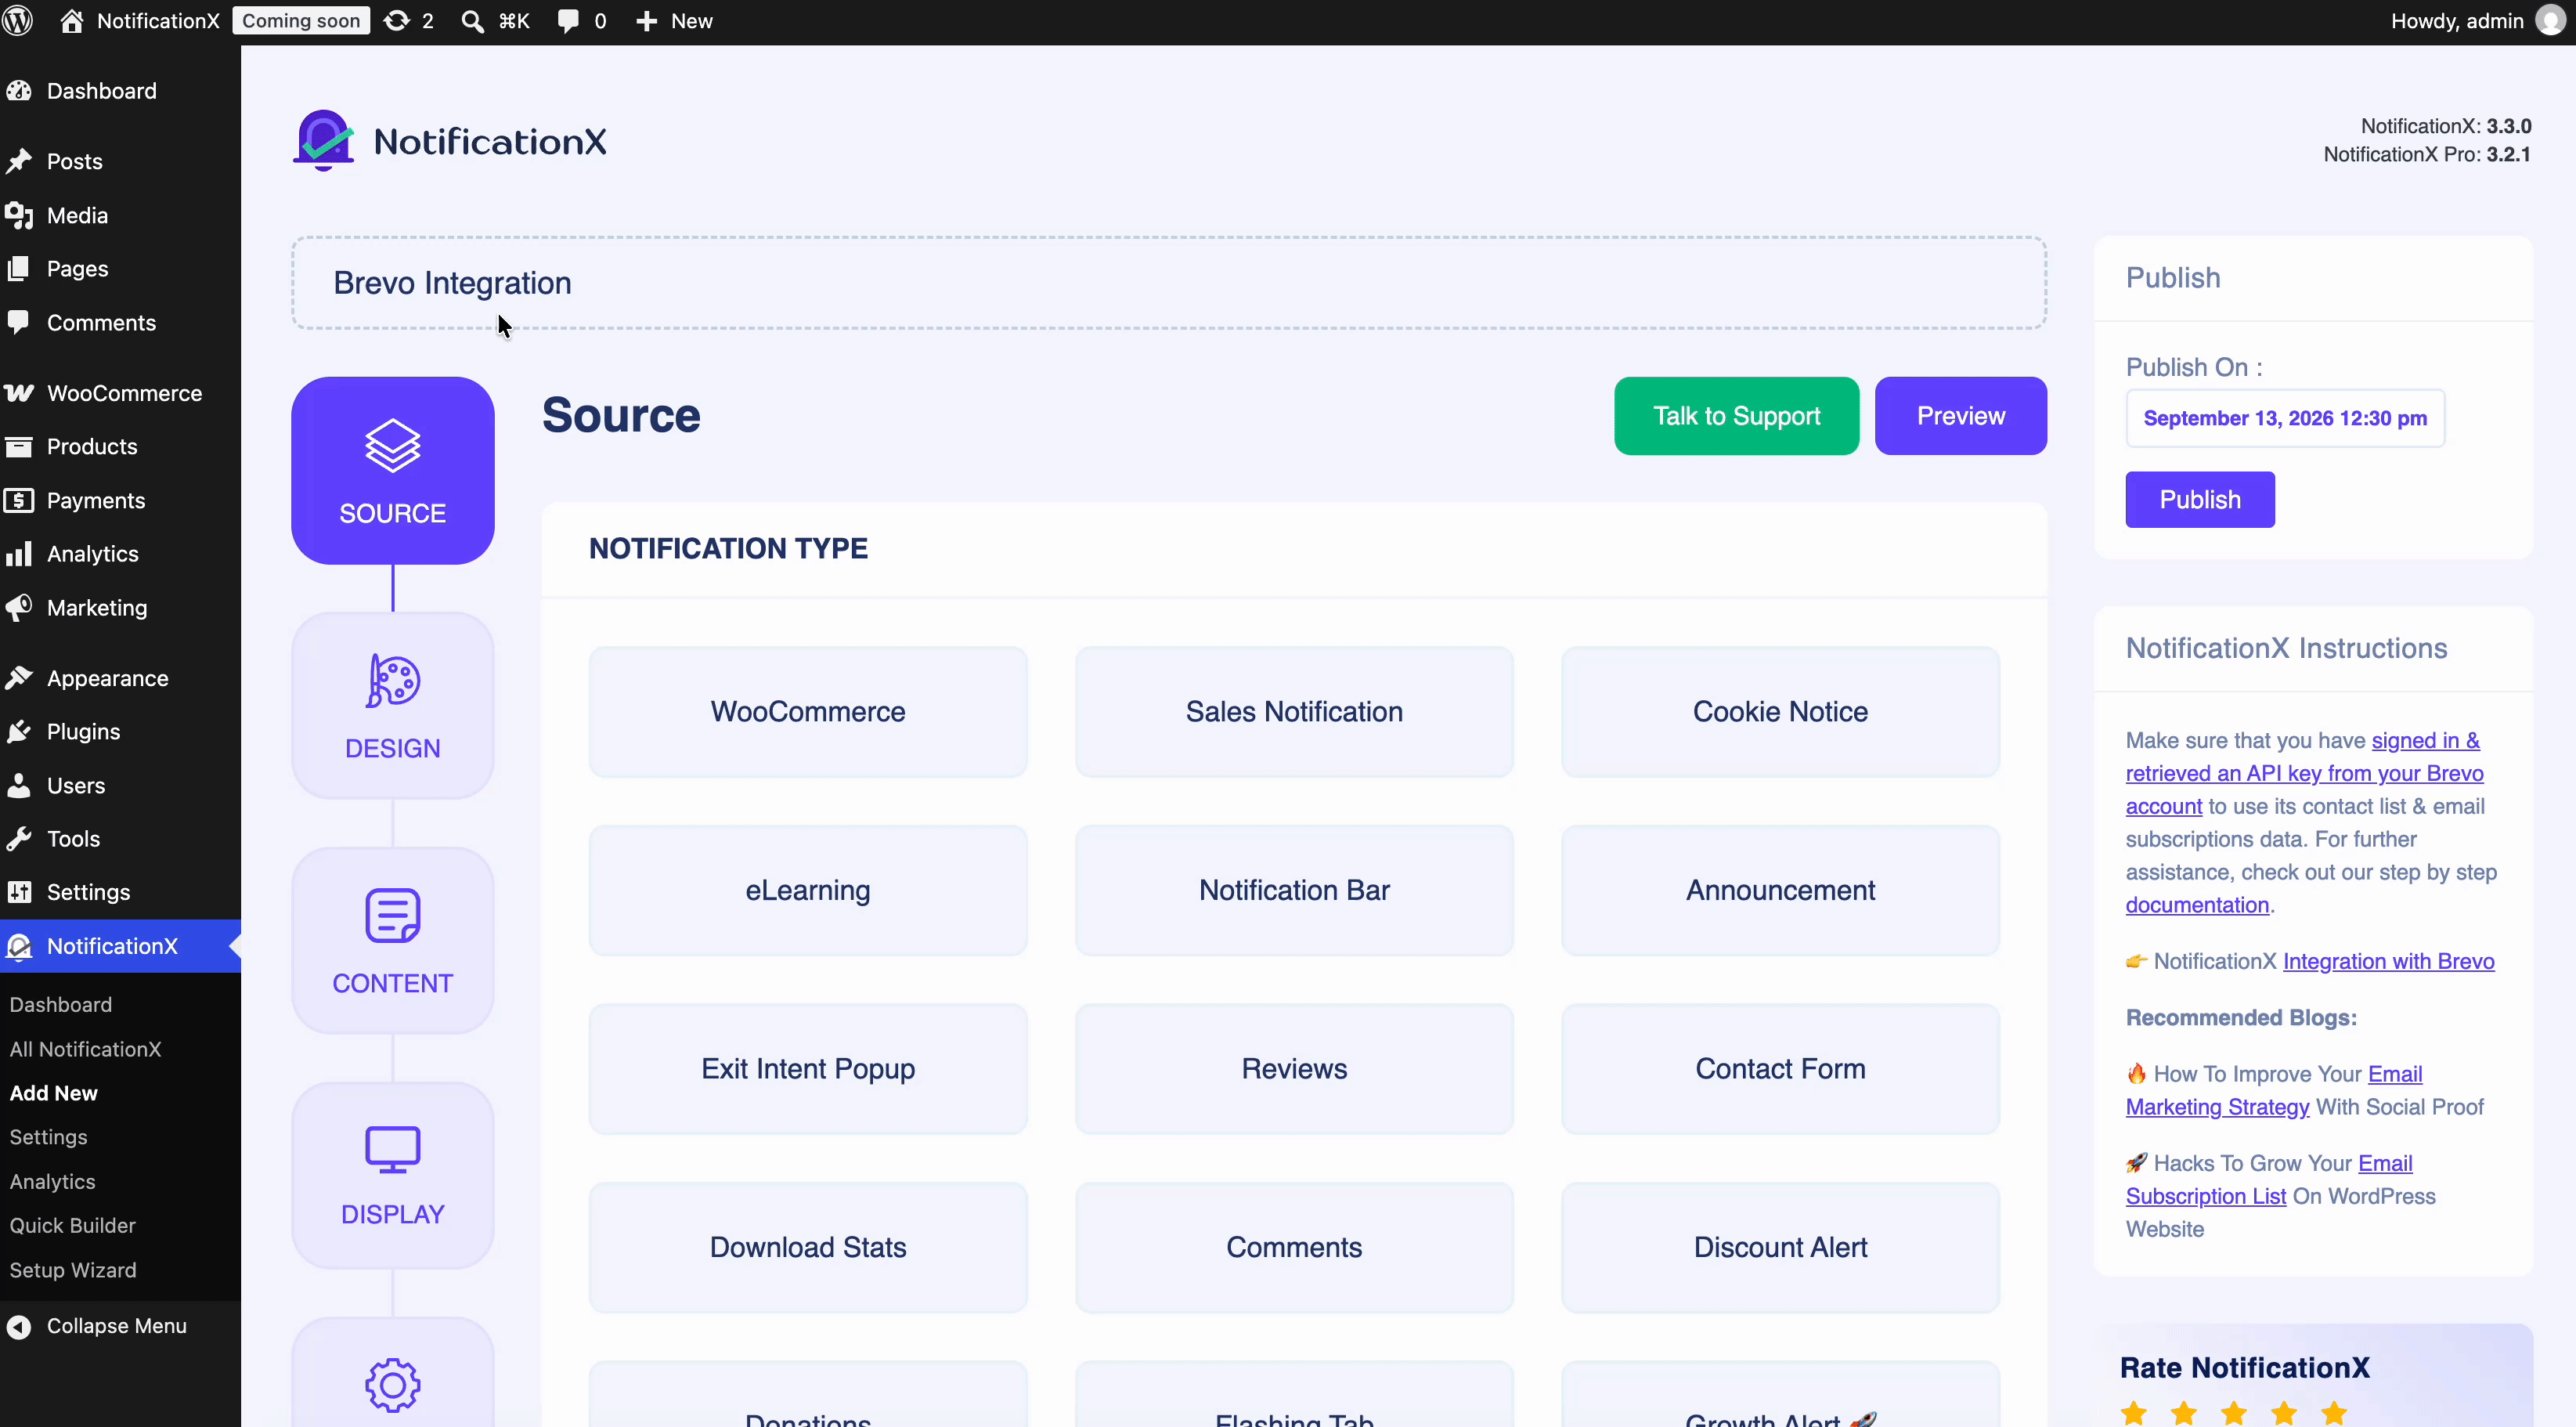Edit the Brevo Integration title field

pos(1168,283)
